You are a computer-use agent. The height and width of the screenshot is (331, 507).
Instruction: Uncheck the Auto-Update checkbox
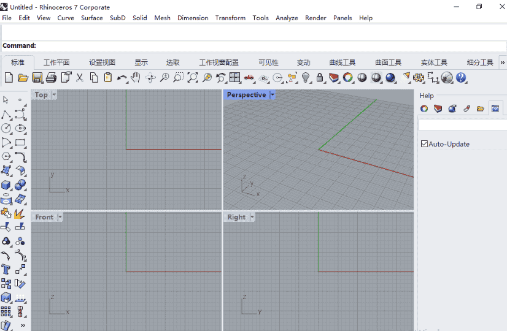[424, 144]
